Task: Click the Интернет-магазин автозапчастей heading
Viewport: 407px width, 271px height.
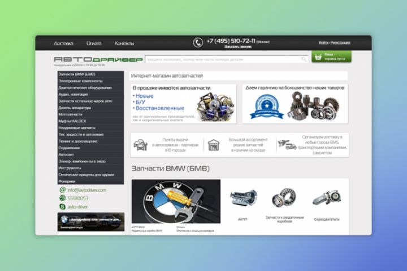Action: [167, 76]
